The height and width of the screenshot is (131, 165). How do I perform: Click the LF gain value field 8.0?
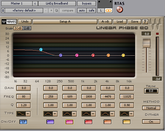coord(24,88)
